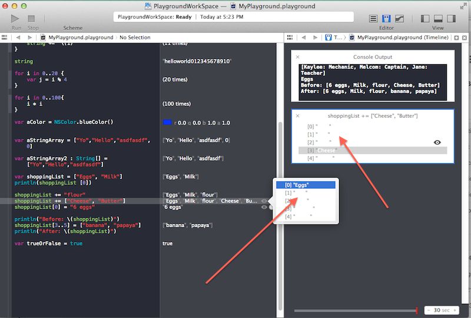Select row [4] in the shoppingList timeline card

pos(373,158)
